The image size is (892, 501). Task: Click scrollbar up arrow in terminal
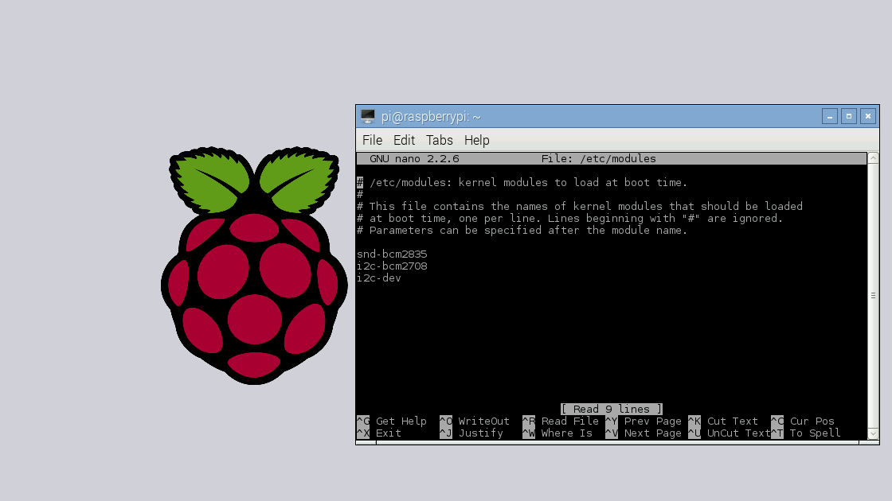[873, 158]
